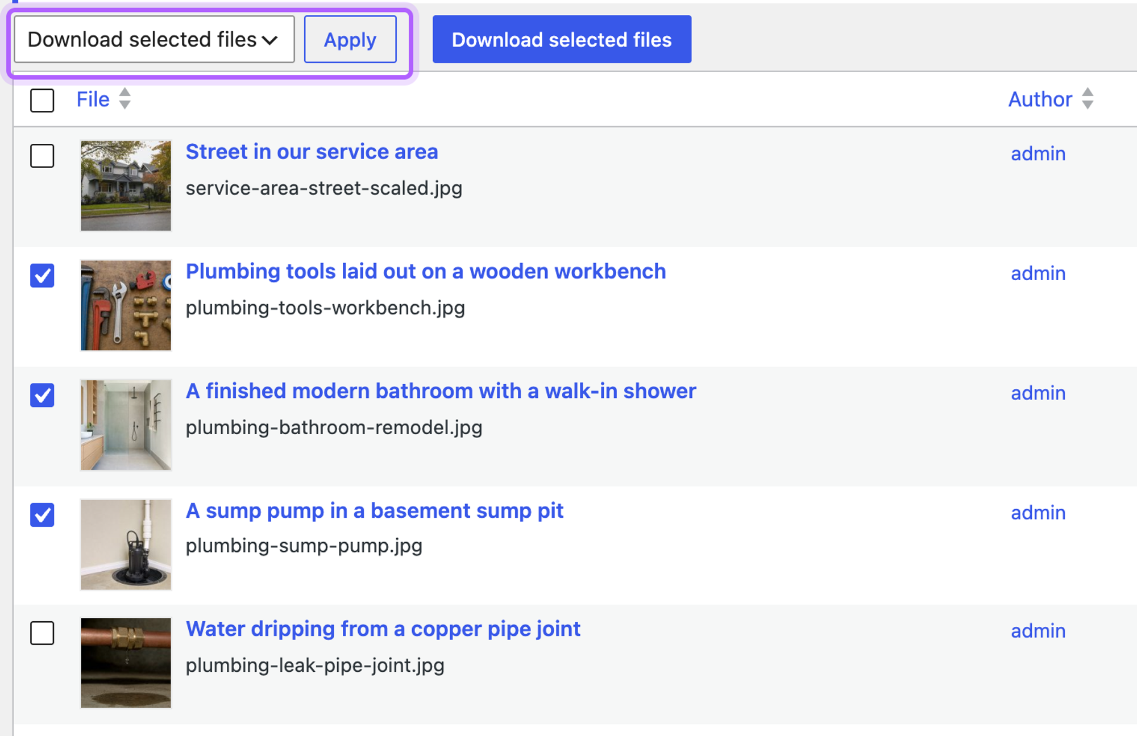Click the Apply button
The image size is (1137, 736).
point(350,39)
